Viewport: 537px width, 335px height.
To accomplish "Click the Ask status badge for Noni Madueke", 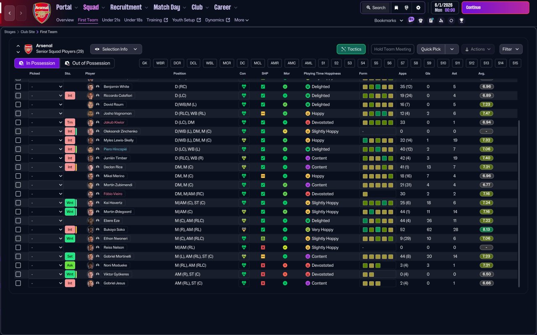I will tap(70, 265).
